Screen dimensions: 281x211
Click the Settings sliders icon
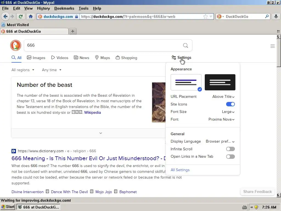(174, 58)
